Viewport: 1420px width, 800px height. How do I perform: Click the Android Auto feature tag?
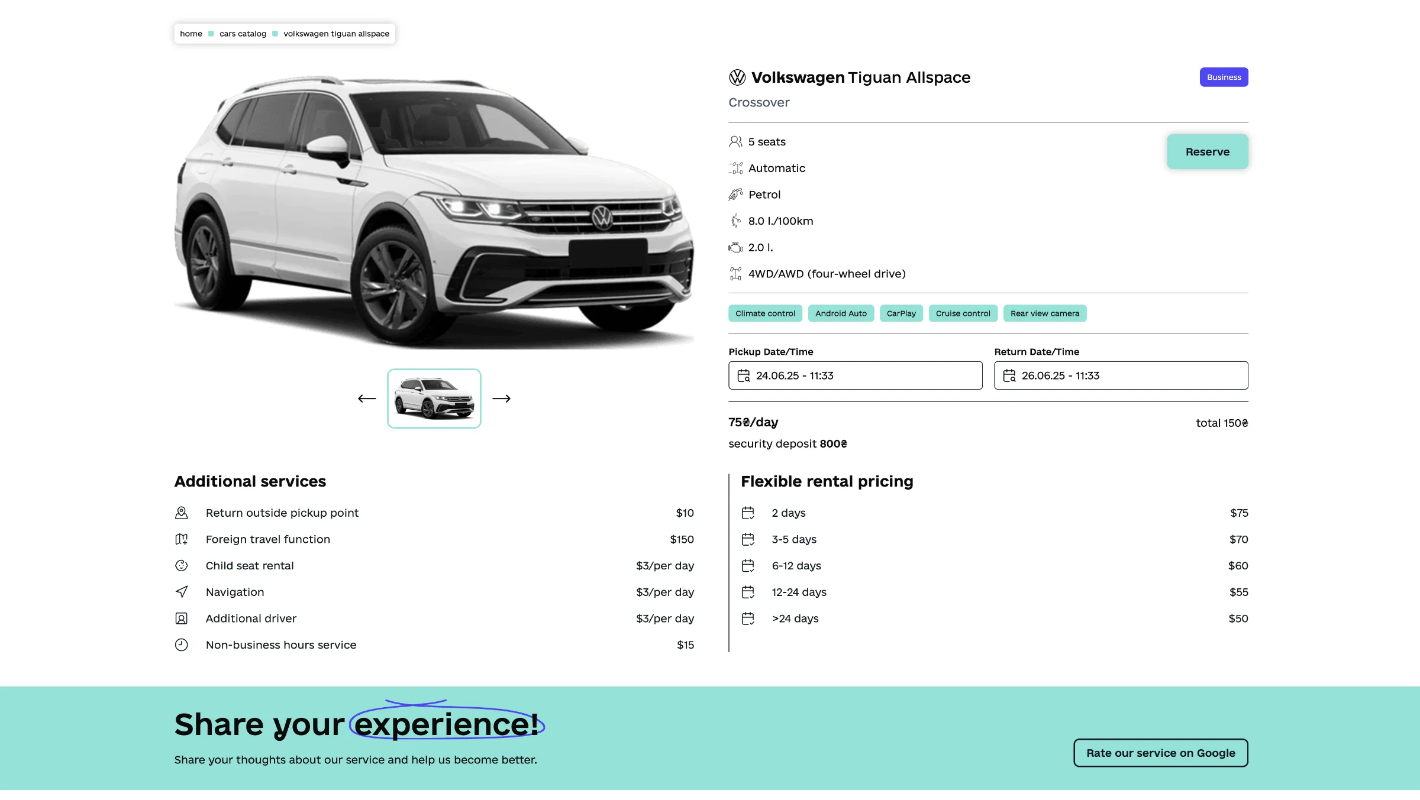841,313
